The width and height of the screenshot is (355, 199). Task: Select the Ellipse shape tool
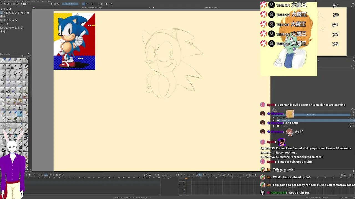pyautogui.click(x=10, y=13)
